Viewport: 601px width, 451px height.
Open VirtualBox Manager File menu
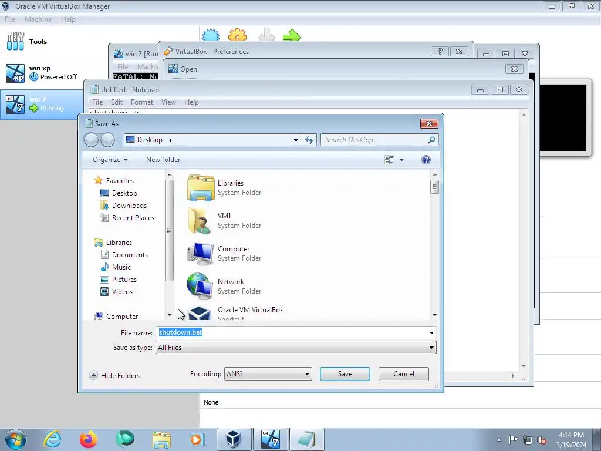click(10, 19)
